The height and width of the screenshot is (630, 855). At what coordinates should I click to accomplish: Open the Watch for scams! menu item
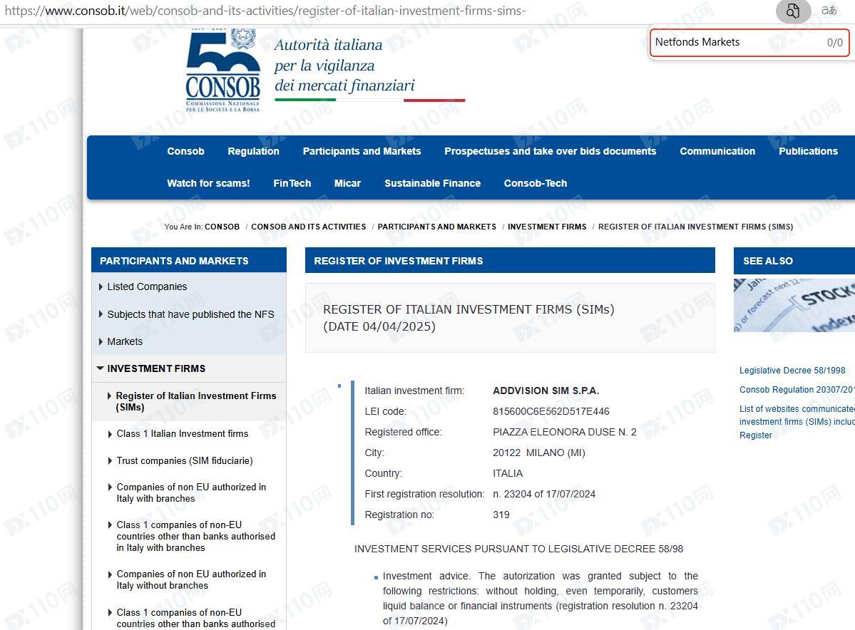coord(208,183)
